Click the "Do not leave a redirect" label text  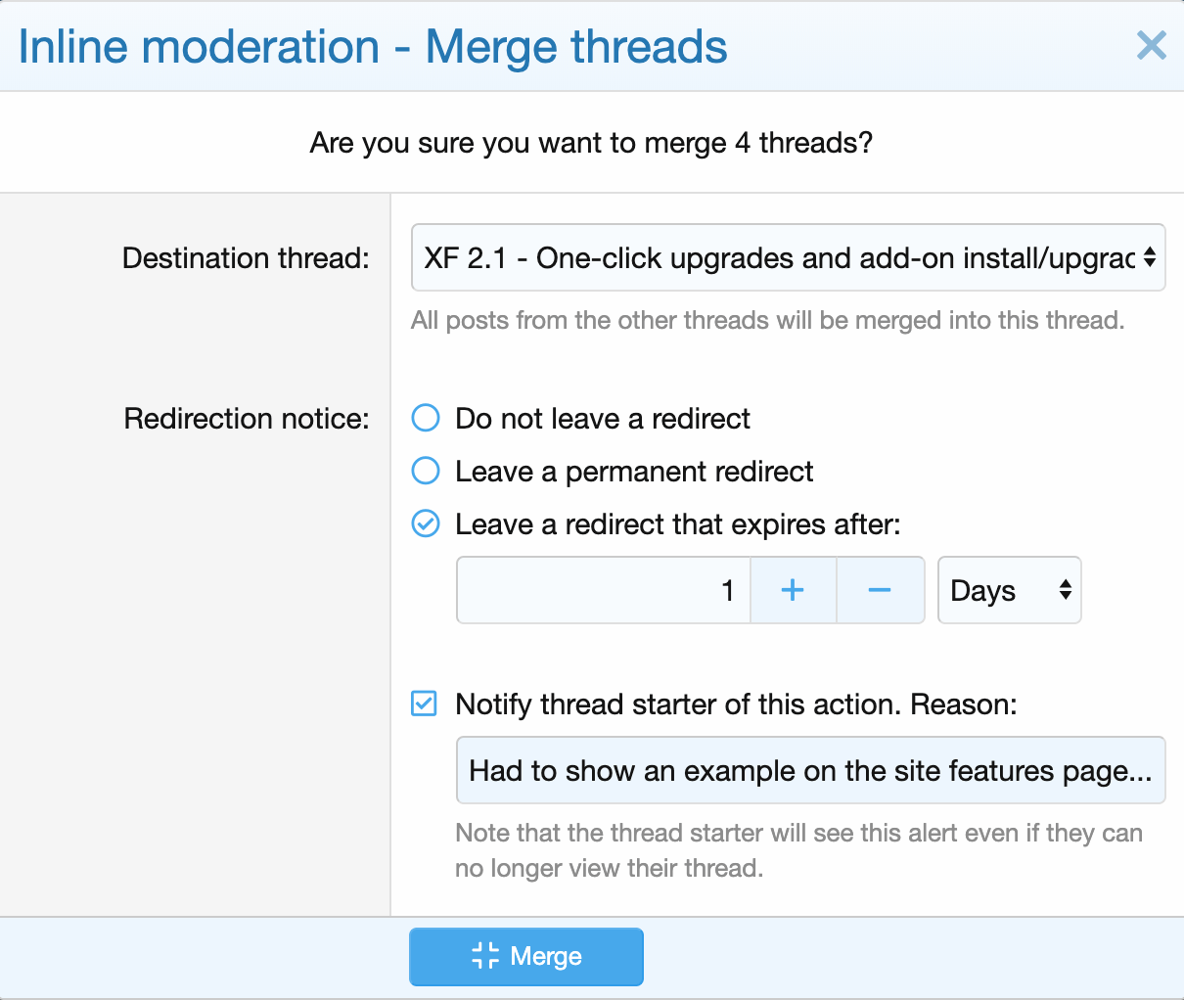coord(603,419)
